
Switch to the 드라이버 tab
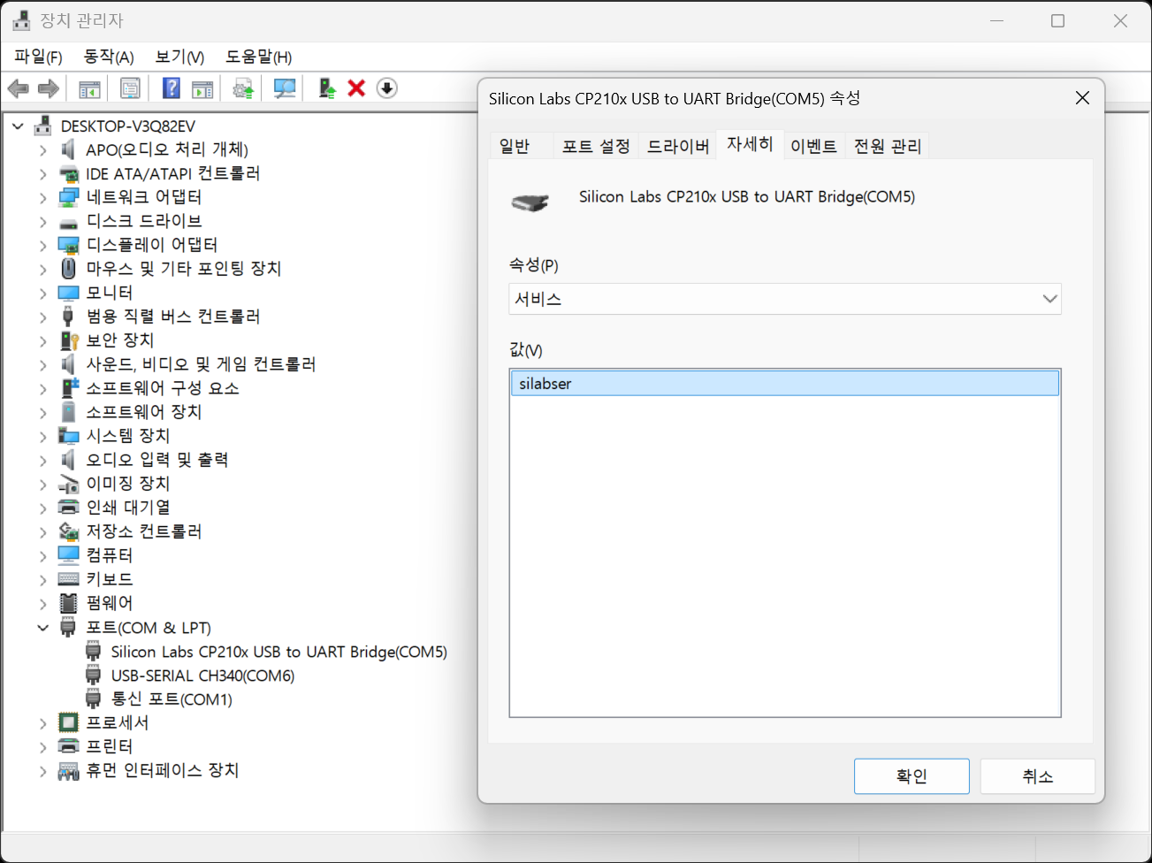coord(678,146)
